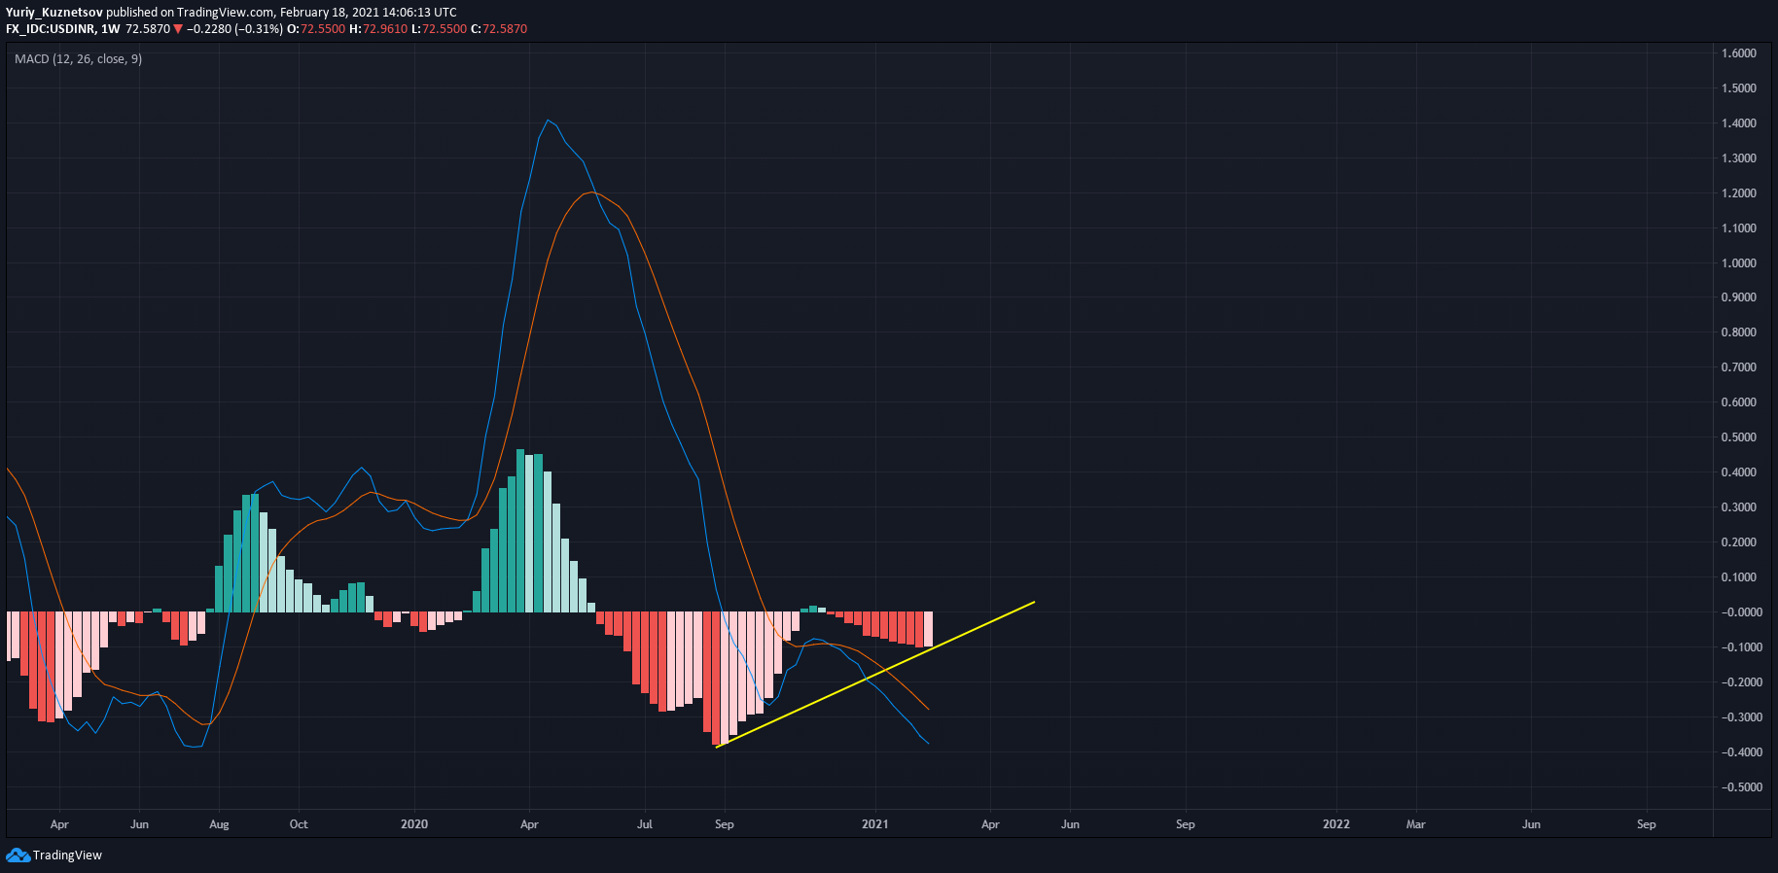Click the 0.5000 price scale label
Viewport: 1778px width, 873px height.
pos(1739,437)
